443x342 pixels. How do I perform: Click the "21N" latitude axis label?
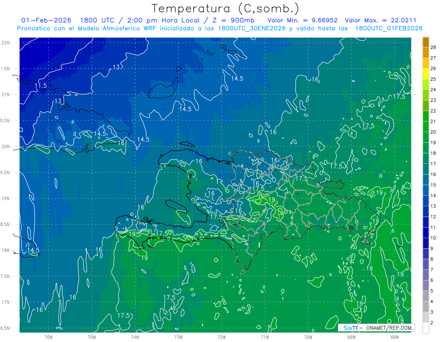point(6,94)
